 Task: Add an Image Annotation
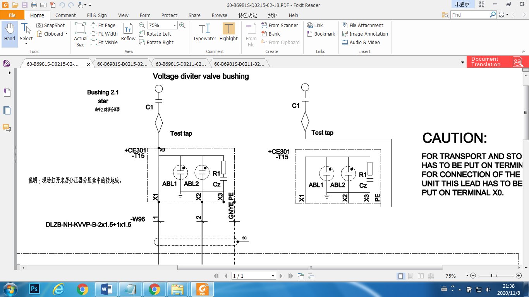click(365, 34)
